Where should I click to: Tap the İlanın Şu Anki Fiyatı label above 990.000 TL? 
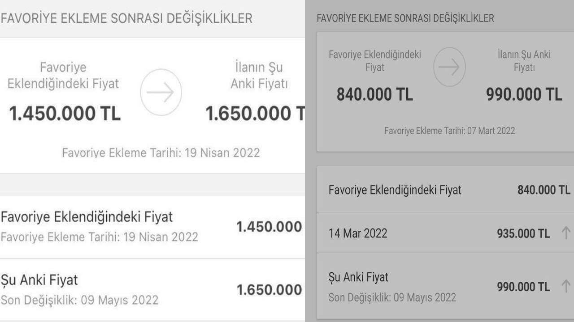(524, 61)
